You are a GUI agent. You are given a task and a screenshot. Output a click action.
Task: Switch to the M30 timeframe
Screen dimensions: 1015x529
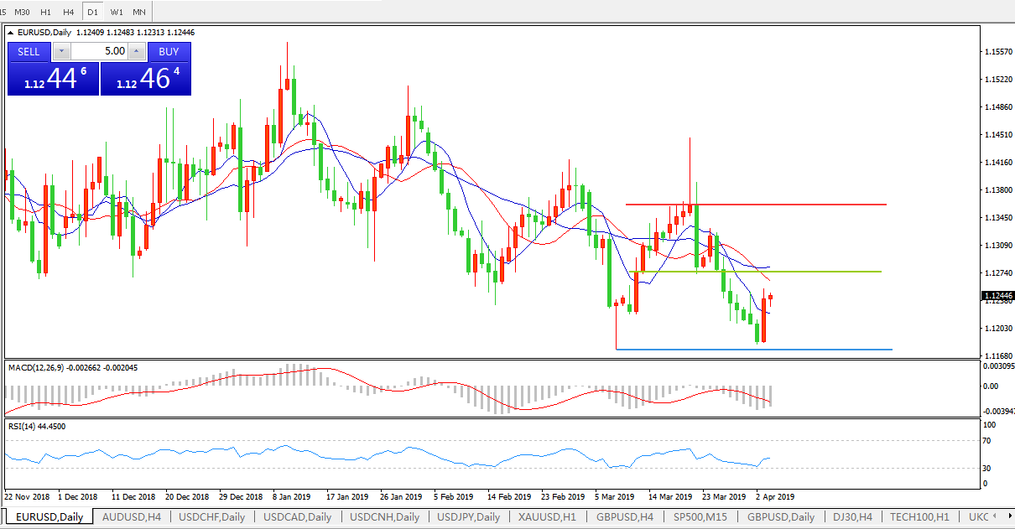coord(23,12)
